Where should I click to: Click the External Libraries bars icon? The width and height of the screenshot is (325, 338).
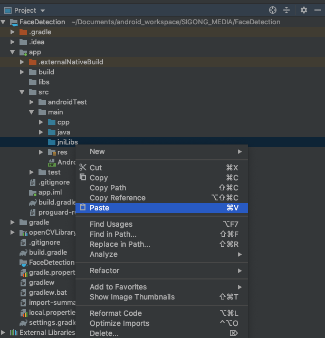point(14,332)
